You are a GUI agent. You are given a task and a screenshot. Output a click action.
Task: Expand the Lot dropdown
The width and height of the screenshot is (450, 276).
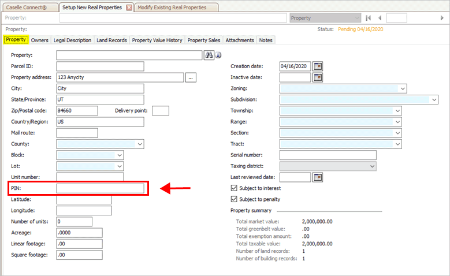[x=120, y=166]
